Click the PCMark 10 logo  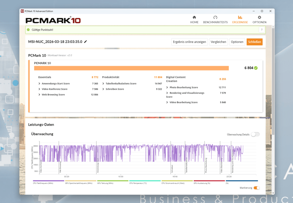point(53,20)
